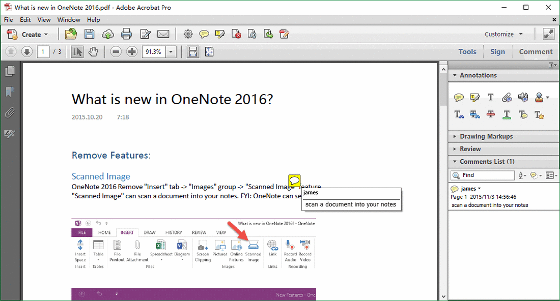Zoom out with the minus button
560x301 pixels.
116,52
